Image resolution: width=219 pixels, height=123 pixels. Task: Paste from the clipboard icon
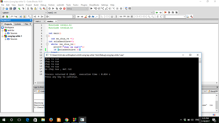tap(36, 9)
